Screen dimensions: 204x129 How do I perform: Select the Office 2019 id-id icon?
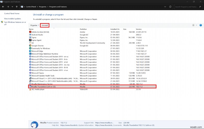pyautogui.click(x=30, y=62)
